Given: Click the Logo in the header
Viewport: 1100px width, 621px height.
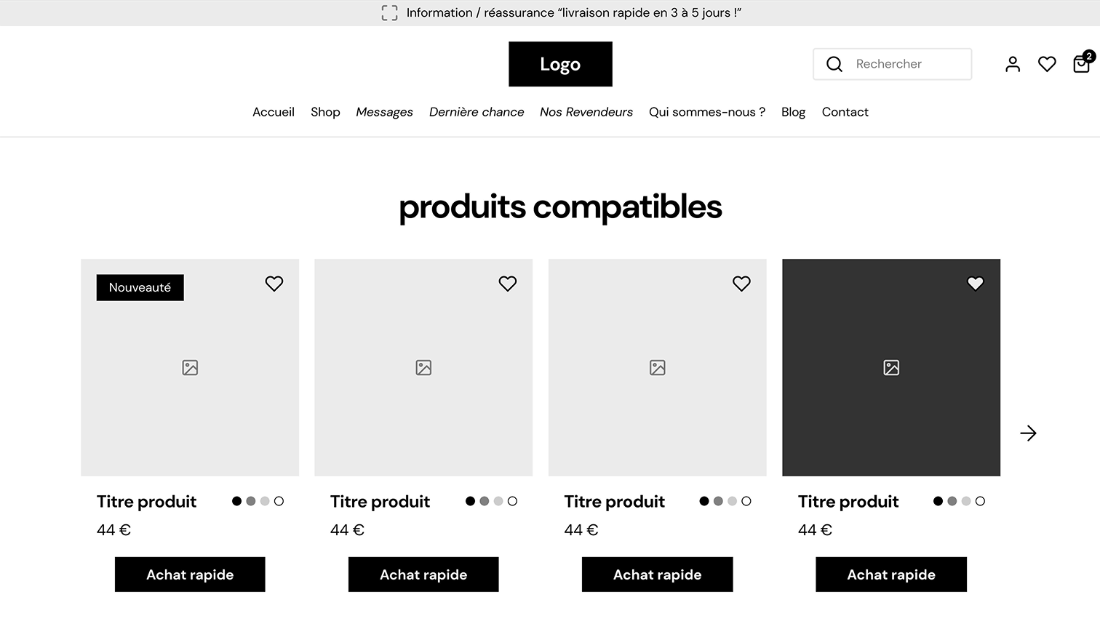Looking at the screenshot, I should click(x=560, y=64).
